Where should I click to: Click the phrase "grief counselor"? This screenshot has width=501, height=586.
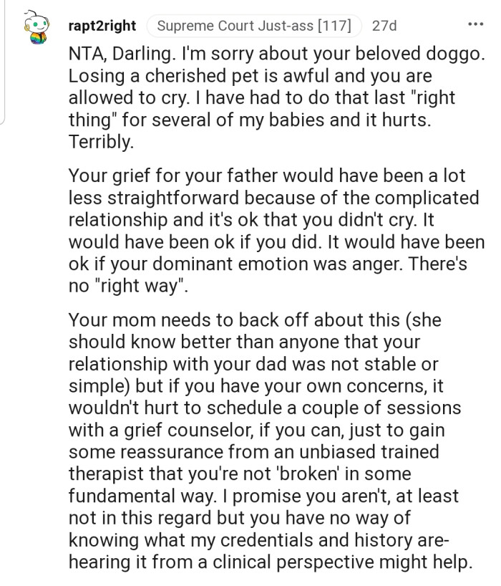189,430
